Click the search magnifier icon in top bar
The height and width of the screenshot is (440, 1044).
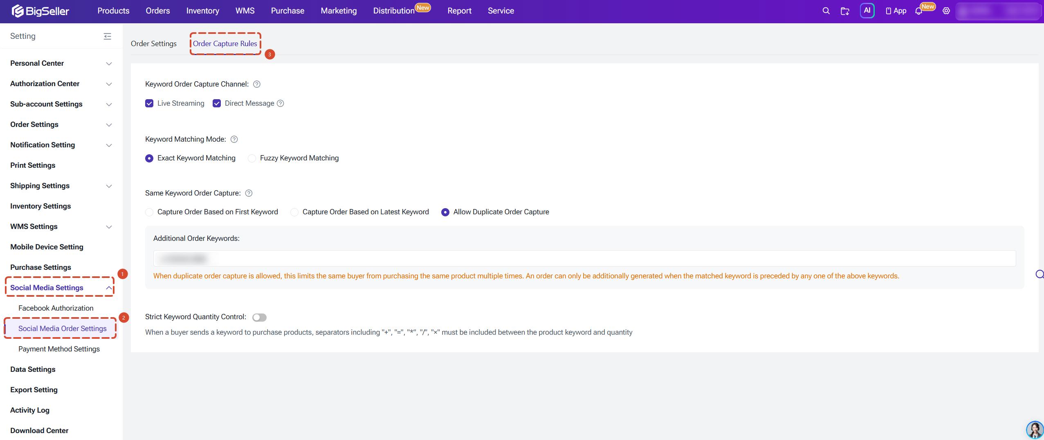click(x=826, y=11)
